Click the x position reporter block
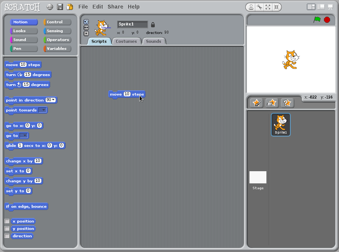The image size is (339, 252). click(x=23, y=221)
